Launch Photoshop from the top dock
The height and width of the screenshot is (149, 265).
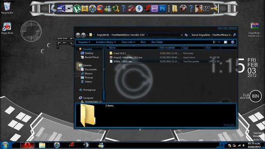pyautogui.click(x=162, y=8)
